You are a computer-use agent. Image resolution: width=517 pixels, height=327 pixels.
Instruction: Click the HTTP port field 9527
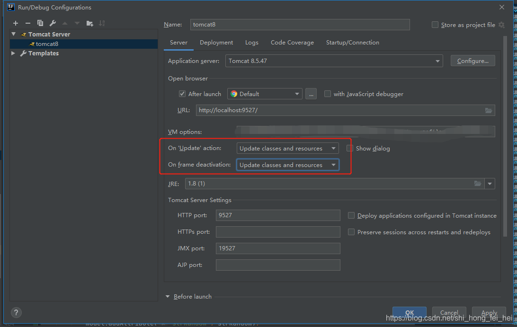pos(278,215)
